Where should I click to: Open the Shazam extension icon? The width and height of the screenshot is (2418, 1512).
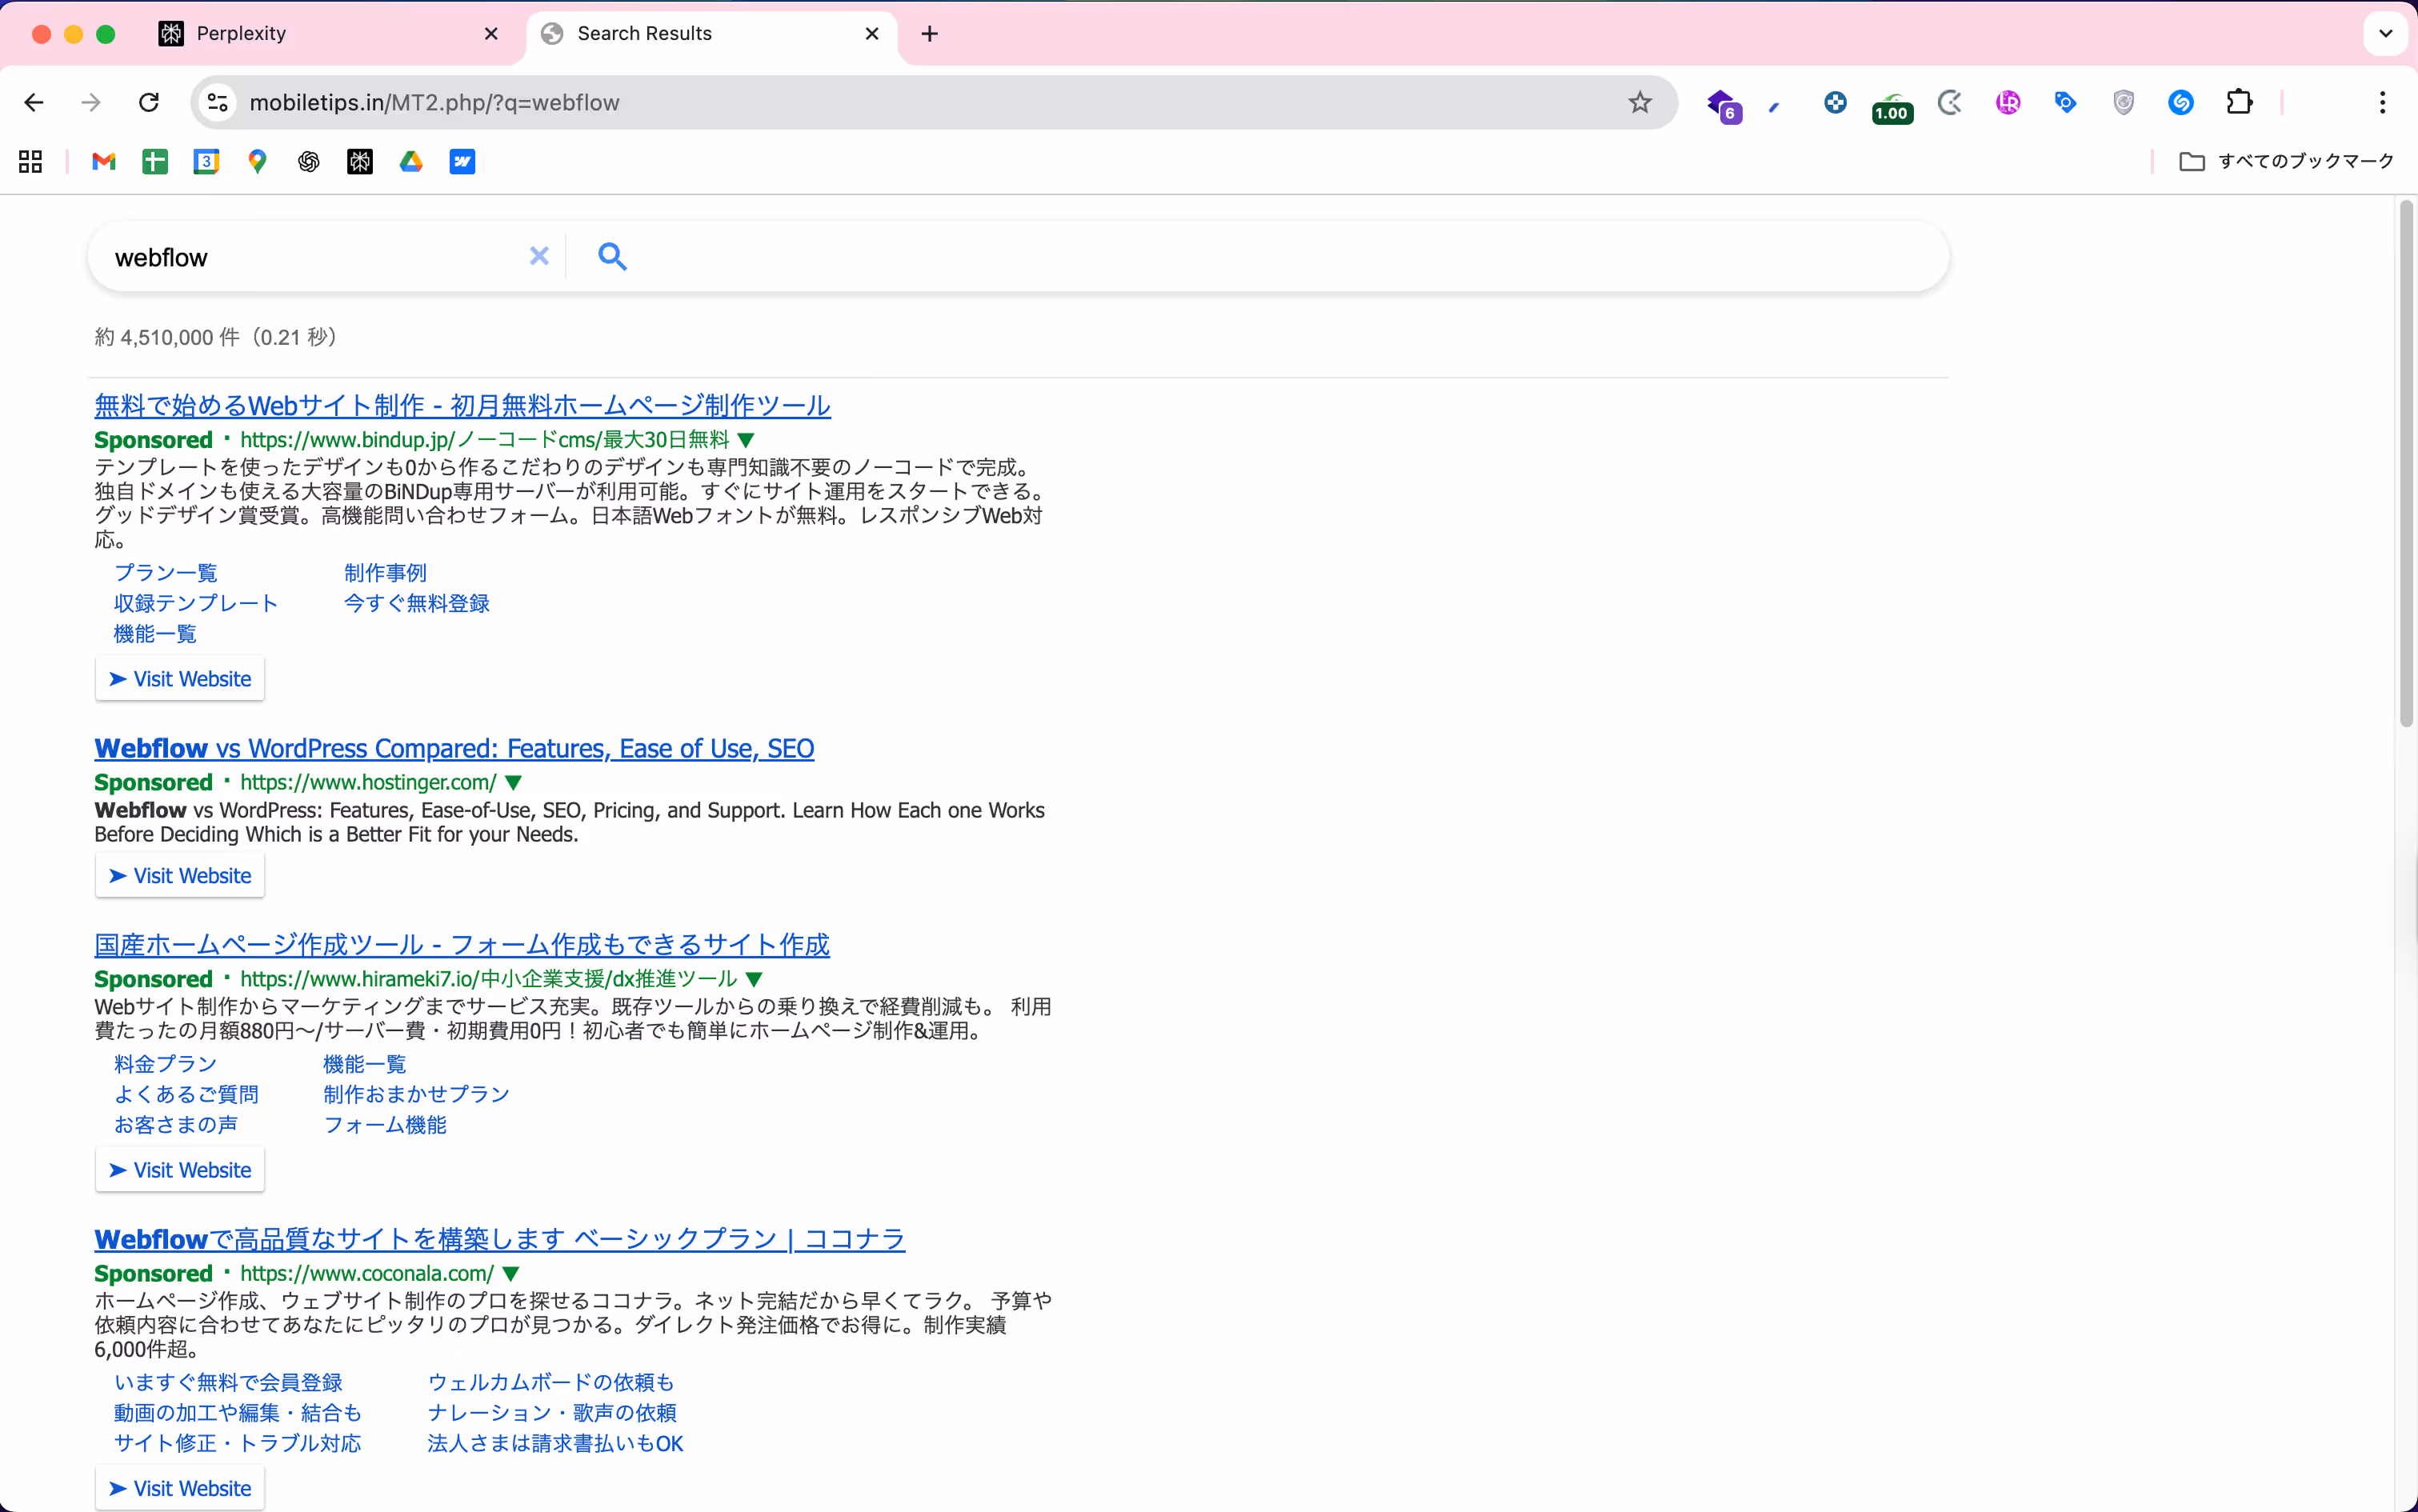[x=2181, y=102]
